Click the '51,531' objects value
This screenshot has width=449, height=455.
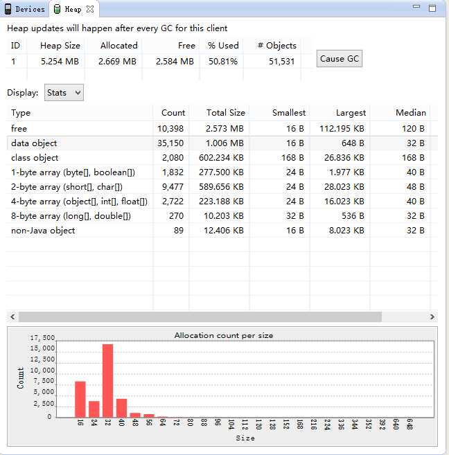281,61
